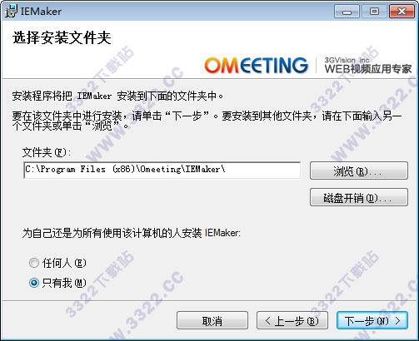
Task: Click the 选择安装文件夹 heading
Action: point(62,37)
